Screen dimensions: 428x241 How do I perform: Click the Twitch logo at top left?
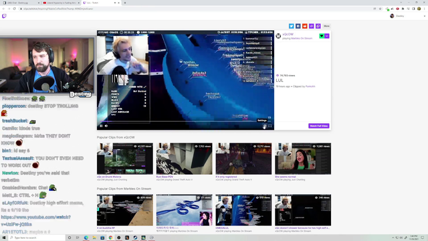(4, 16)
